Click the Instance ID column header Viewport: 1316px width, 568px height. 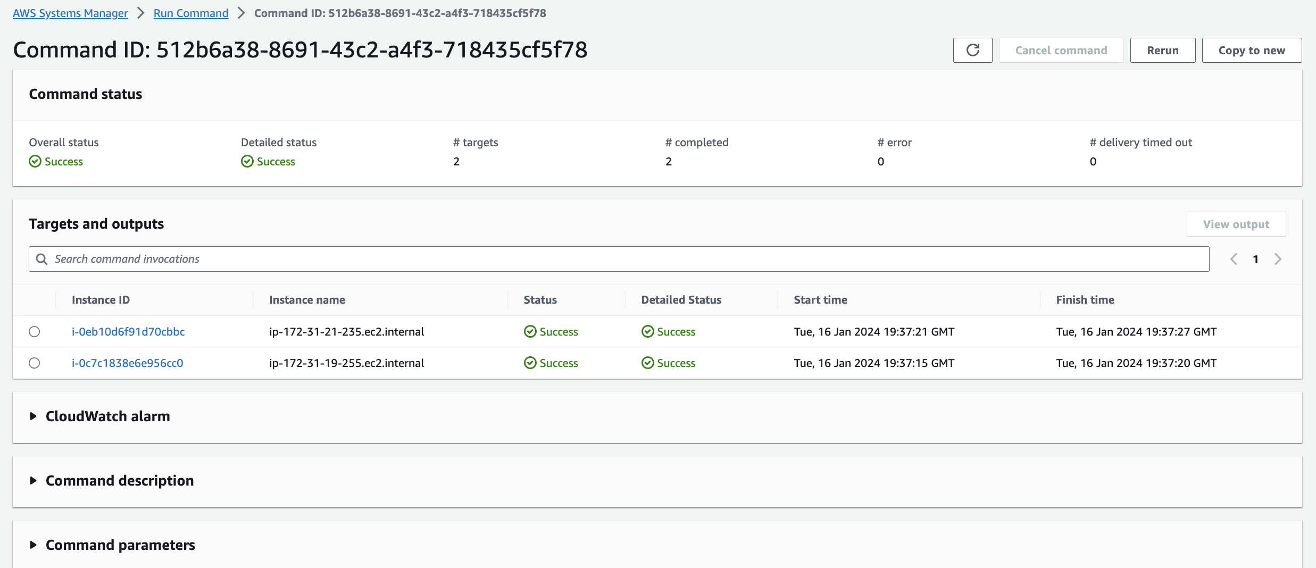(x=101, y=300)
